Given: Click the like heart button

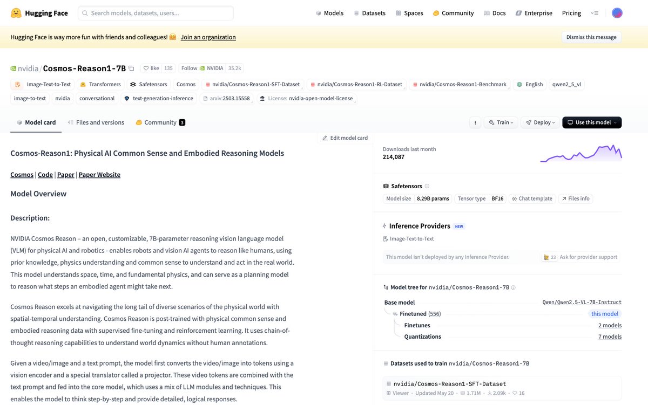Looking at the screenshot, I should click(x=151, y=68).
